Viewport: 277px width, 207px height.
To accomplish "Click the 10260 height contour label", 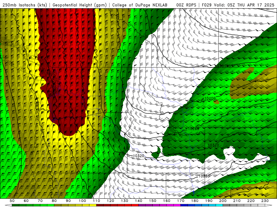I will 194,129.
